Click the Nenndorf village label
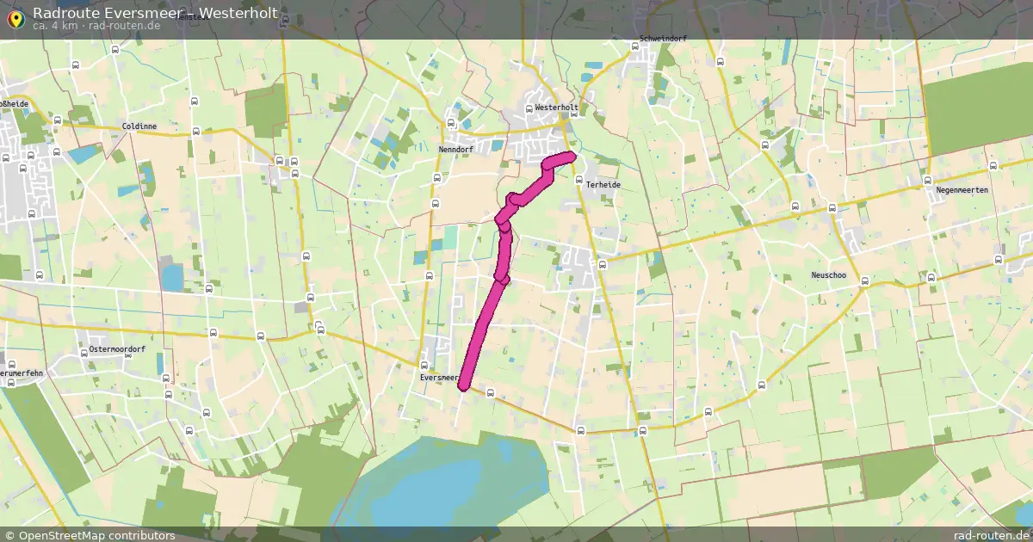Image resolution: width=1033 pixels, height=542 pixels. click(x=457, y=149)
